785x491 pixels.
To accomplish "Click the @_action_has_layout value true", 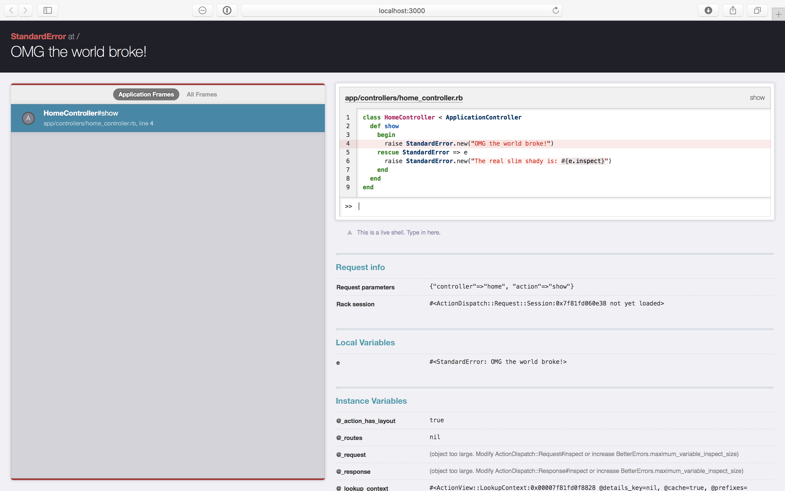I will pos(437,420).
